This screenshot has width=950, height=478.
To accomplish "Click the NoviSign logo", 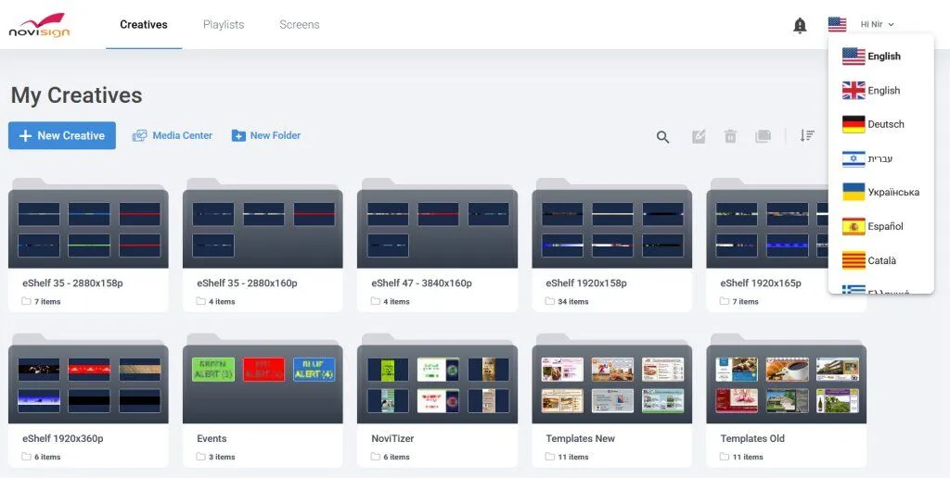I will click(x=39, y=25).
